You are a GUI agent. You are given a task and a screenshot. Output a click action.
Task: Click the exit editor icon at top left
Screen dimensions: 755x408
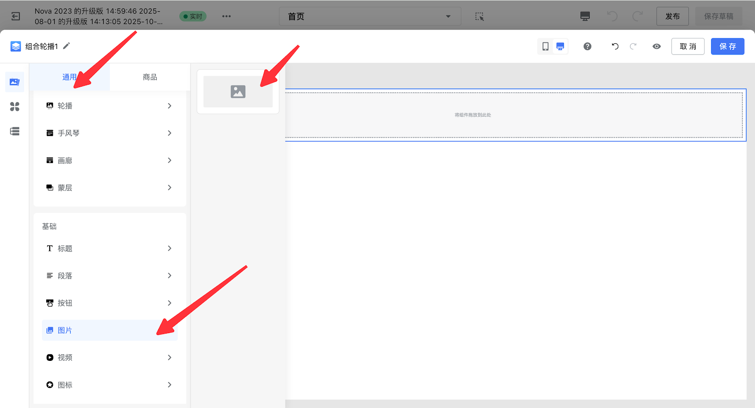point(16,16)
